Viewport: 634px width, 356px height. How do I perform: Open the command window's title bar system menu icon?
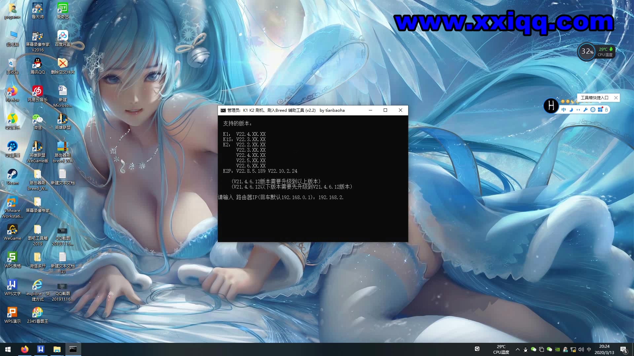pyautogui.click(x=223, y=110)
